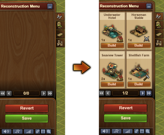Select the town hall tab in right panel
Viewport: 164px width, 135px height.
(x=159, y=43)
